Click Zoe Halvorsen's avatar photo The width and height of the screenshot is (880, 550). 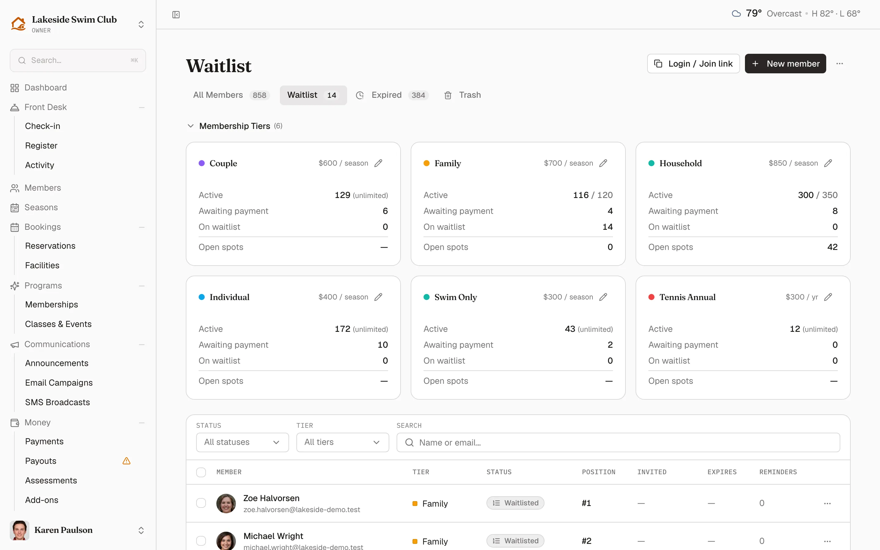(226, 503)
